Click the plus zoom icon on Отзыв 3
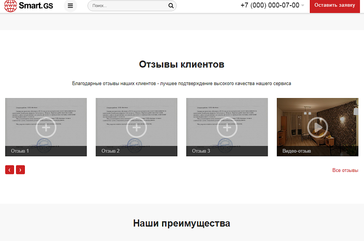The width and height of the screenshot is (364, 241). coord(227,127)
